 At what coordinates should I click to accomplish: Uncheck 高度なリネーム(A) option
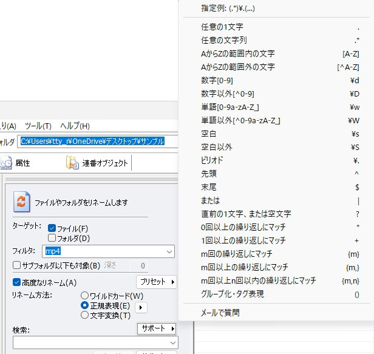coord(17,282)
